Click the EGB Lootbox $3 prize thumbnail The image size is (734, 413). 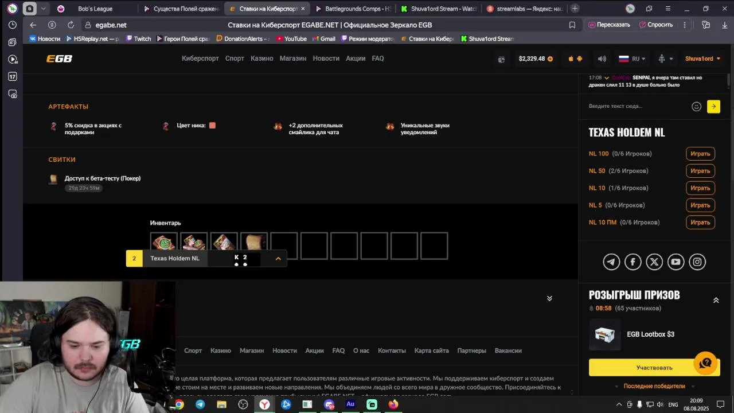tap(604, 334)
